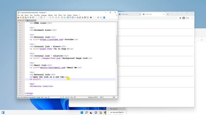This screenshot has height=115, width=206.
Task: Click the Paste toolbar icon
Action: coord(41,18)
